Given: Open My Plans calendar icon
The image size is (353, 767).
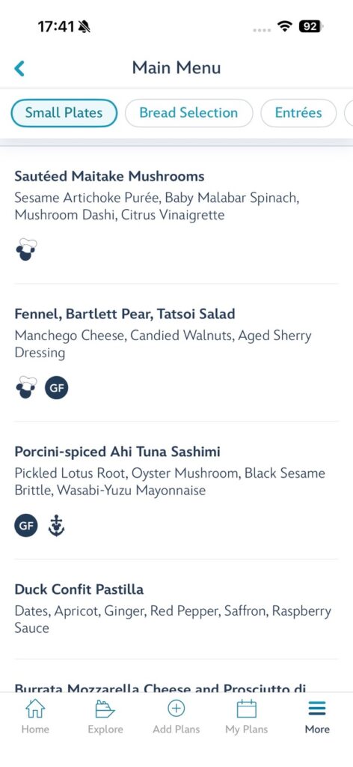Looking at the screenshot, I should [x=247, y=709].
